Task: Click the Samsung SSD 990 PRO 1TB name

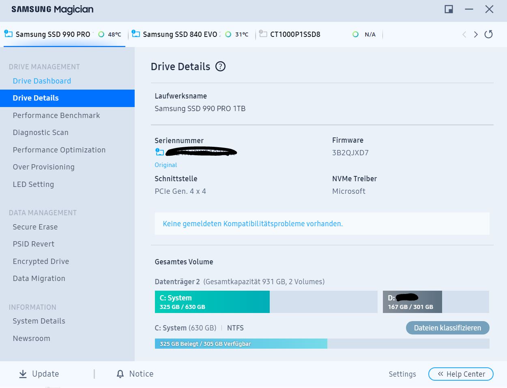Action: pyautogui.click(x=200, y=109)
